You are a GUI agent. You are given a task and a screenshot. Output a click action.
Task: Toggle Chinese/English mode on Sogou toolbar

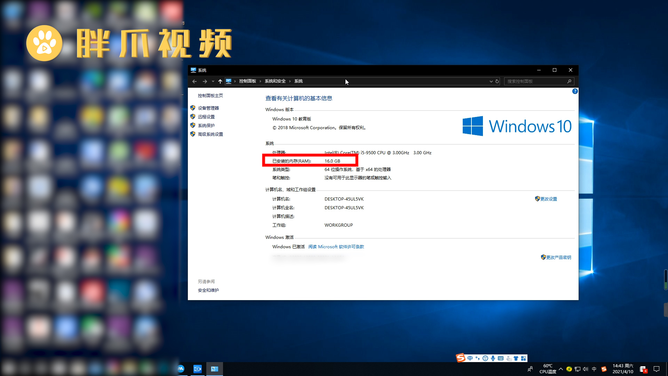point(470,358)
